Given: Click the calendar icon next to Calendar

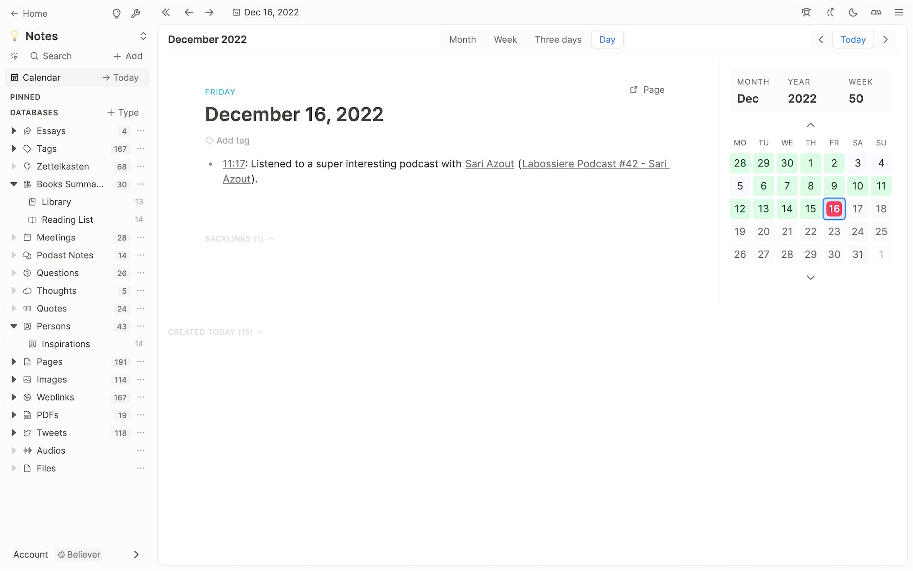Looking at the screenshot, I should point(14,78).
